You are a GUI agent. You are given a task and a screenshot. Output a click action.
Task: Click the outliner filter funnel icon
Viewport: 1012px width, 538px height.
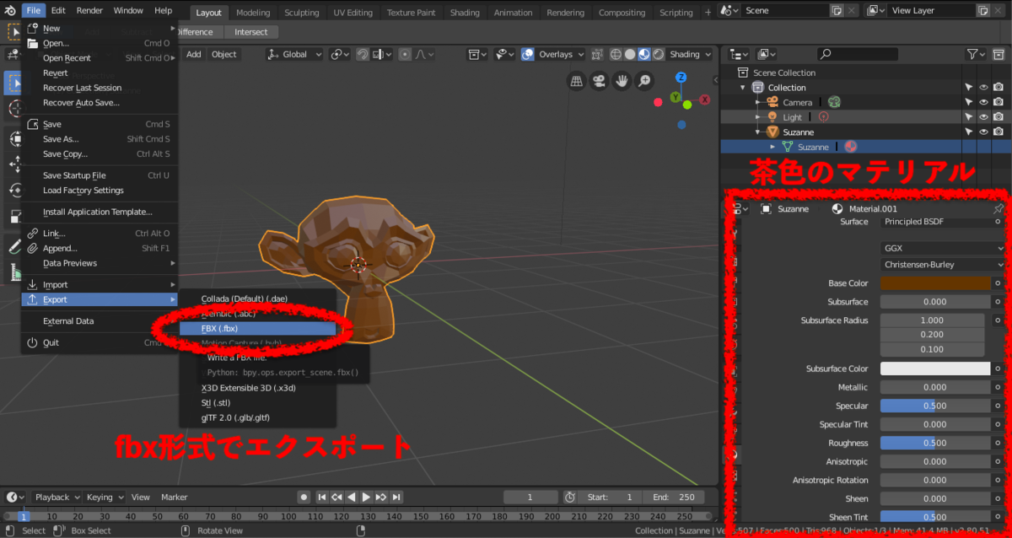tap(972, 54)
